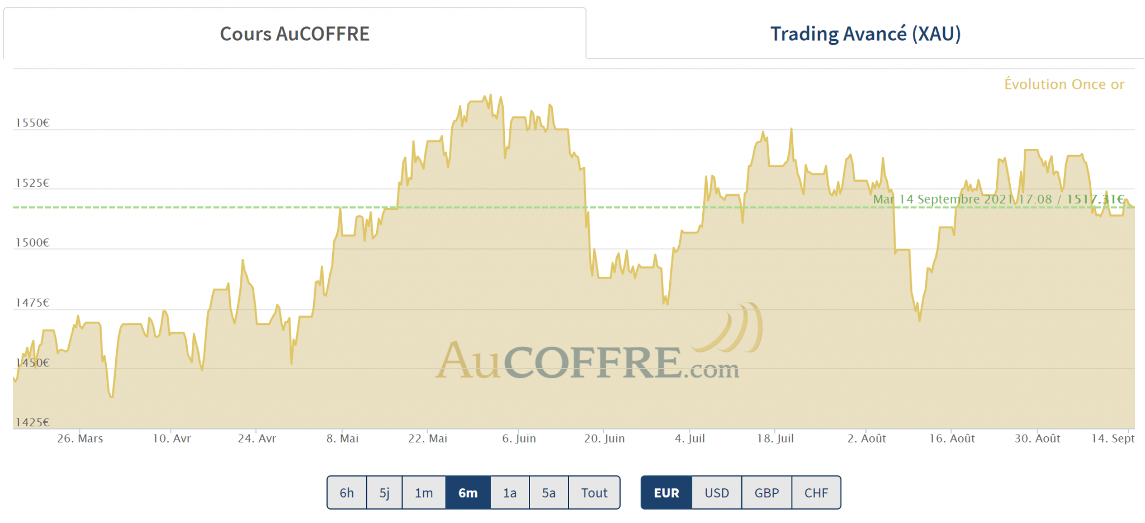Select the 1m time range
The image size is (1145, 523).
pos(424,493)
